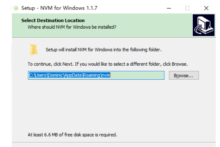Click the 'Setup will install NVM for Windows' message

(x=104, y=50)
